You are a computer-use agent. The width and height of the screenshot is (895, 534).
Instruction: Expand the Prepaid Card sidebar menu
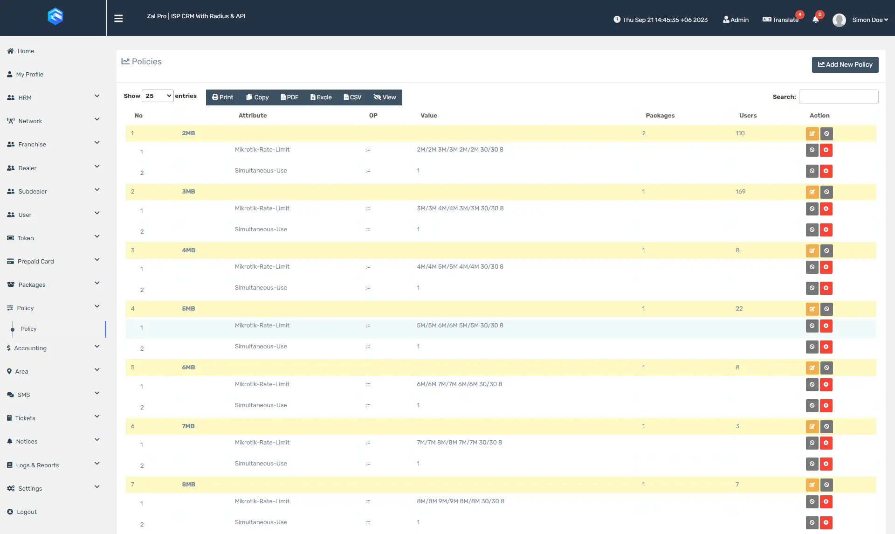[53, 261]
